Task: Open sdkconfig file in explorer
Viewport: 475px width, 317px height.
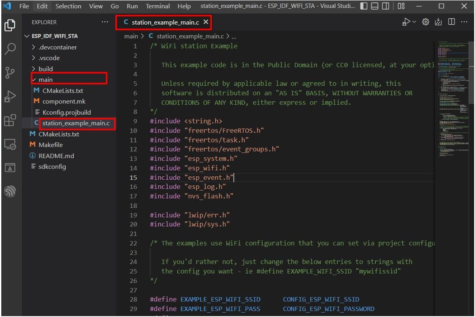Action: pos(52,167)
